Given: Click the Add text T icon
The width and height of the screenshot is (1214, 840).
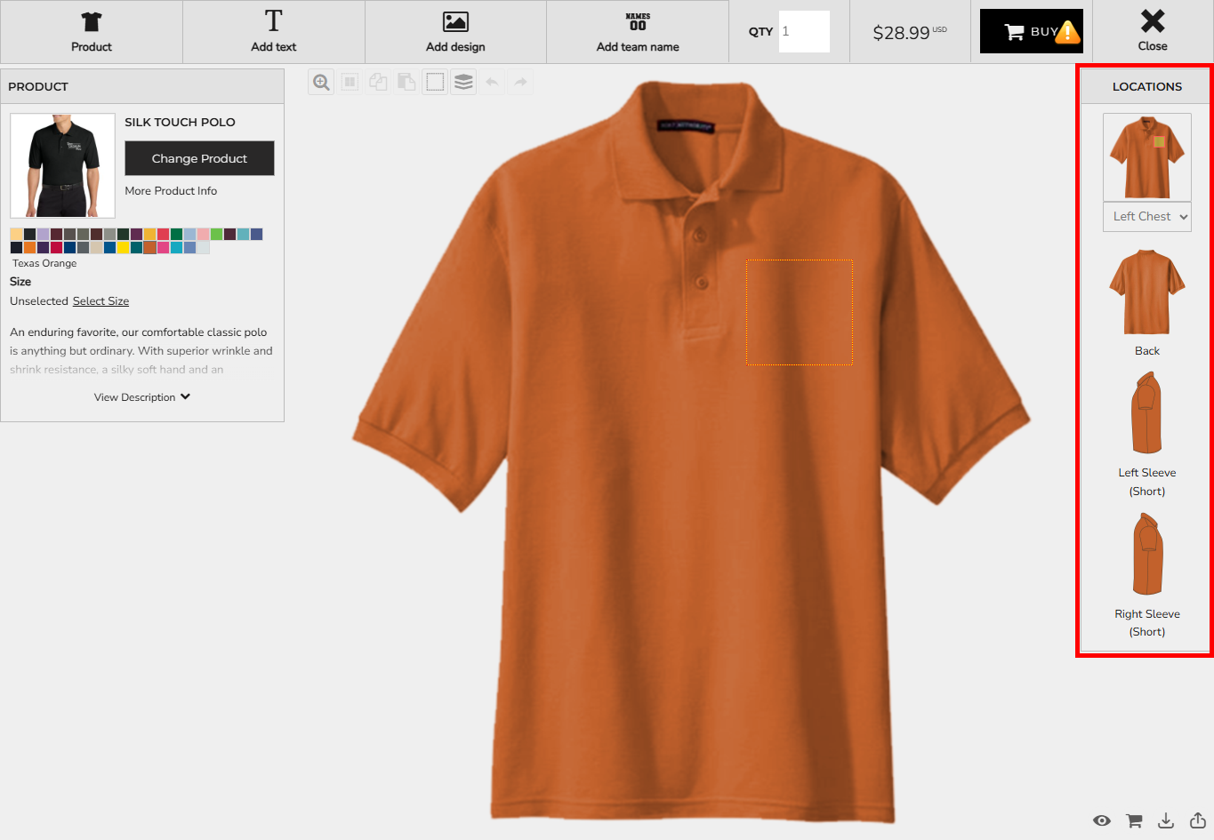Looking at the screenshot, I should click(x=273, y=22).
